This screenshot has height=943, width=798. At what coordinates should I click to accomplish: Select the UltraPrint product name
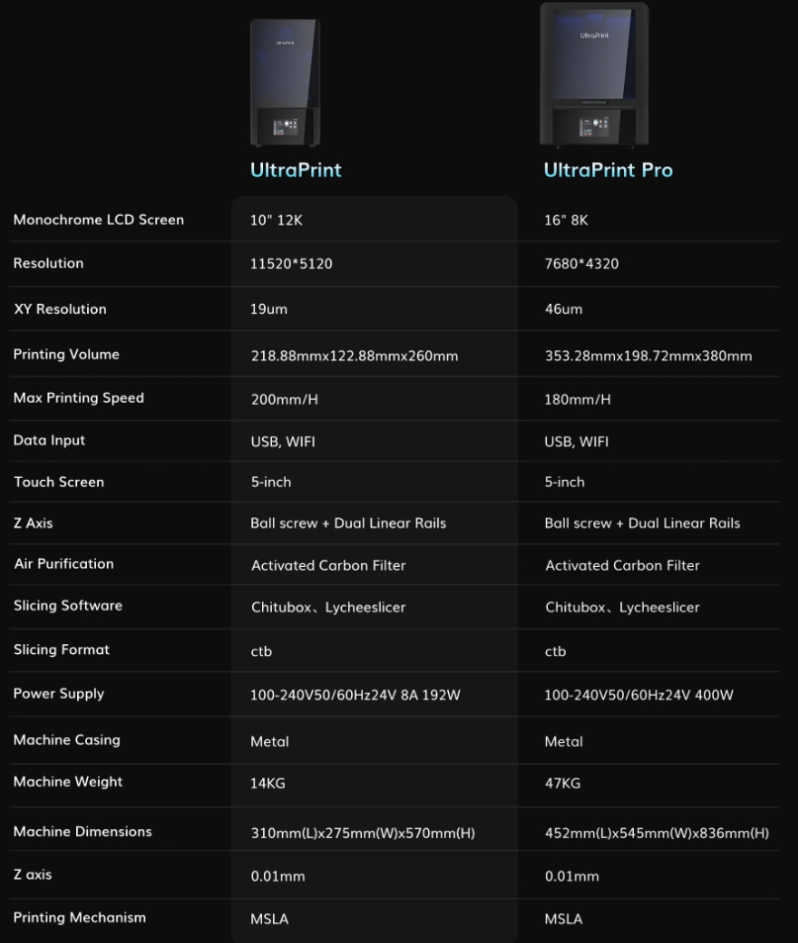pos(295,170)
